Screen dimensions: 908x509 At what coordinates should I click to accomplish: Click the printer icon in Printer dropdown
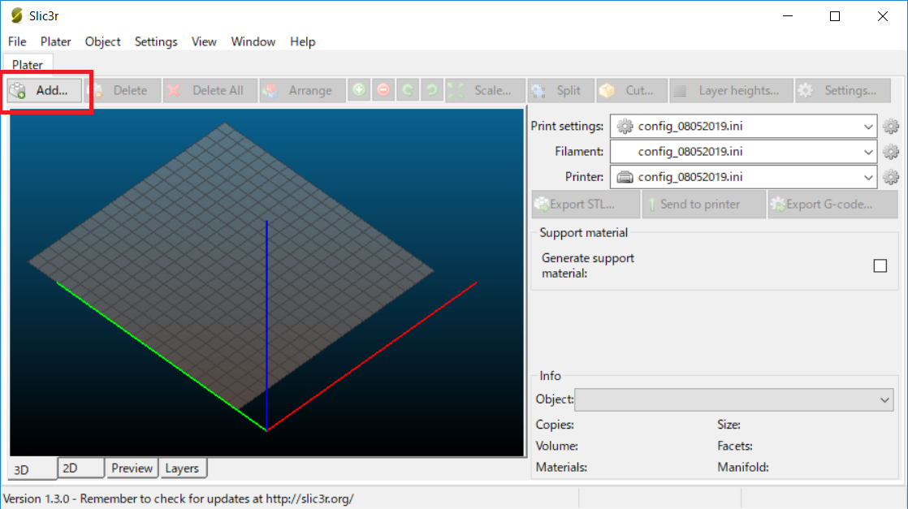coord(625,177)
